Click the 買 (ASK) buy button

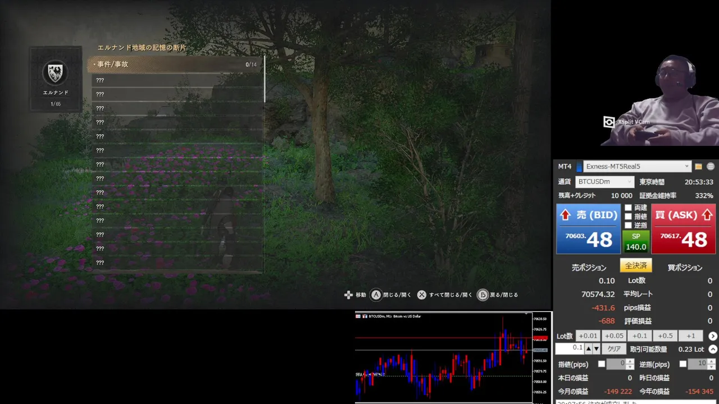(x=684, y=229)
